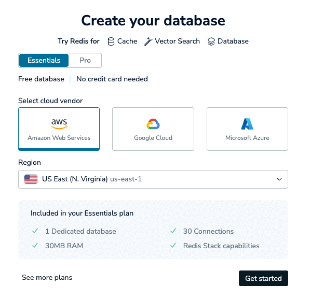Screen dimensions: 310x299
Task: Expand the Region dropdown chevron
Action: point(279,179)
